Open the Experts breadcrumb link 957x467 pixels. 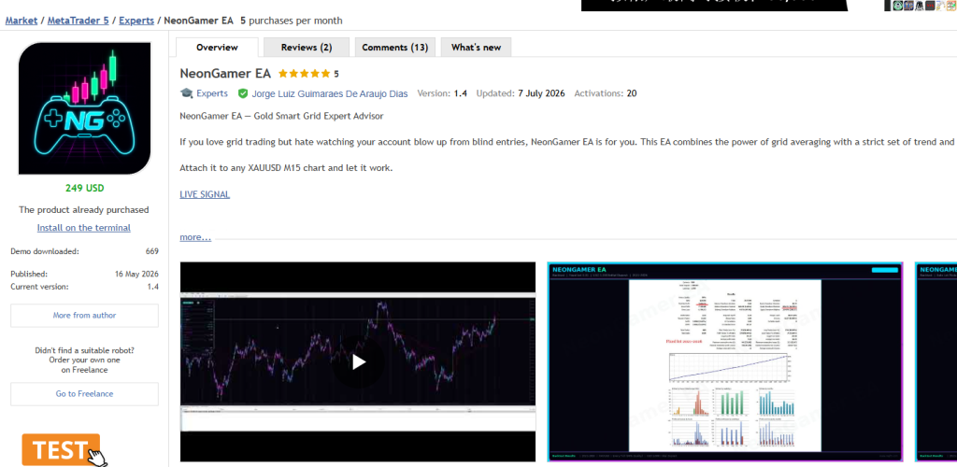[x=136, y=21]
